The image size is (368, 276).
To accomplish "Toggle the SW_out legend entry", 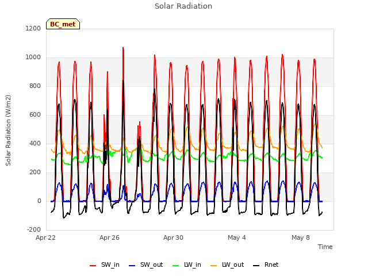I will pos(145,265).
